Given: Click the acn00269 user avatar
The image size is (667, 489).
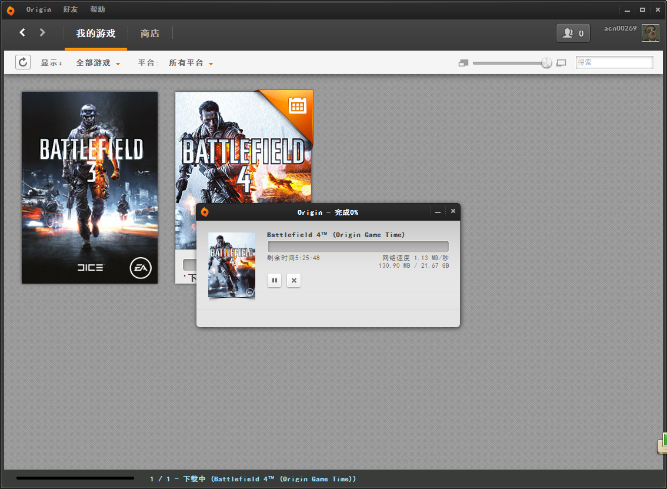Looking at the screenshot, I should tap(651, 33).
